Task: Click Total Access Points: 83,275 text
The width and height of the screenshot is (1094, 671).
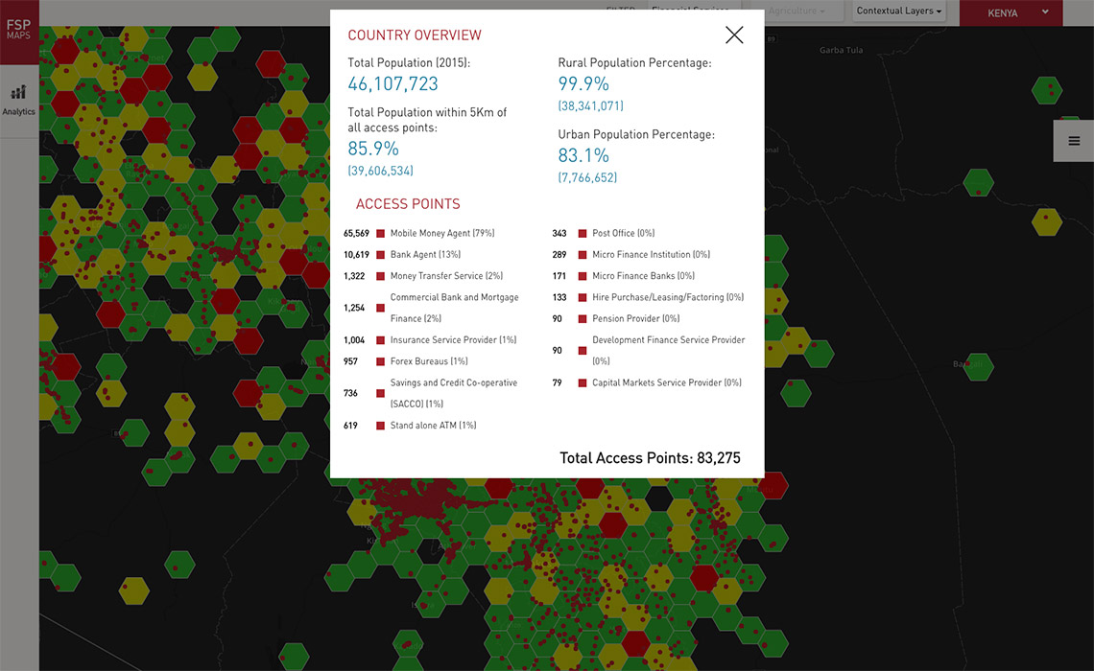Action: tap(650, 458)
